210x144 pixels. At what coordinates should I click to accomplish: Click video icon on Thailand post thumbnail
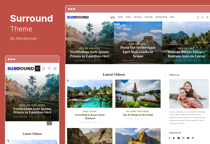coord(107,82)
